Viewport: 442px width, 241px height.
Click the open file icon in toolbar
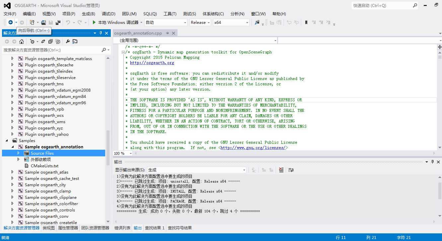43,22
